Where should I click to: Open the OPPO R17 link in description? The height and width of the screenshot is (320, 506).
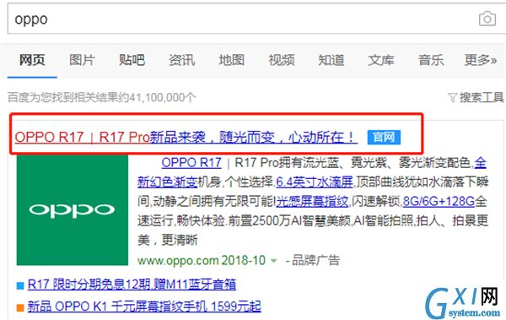[191, 163]
